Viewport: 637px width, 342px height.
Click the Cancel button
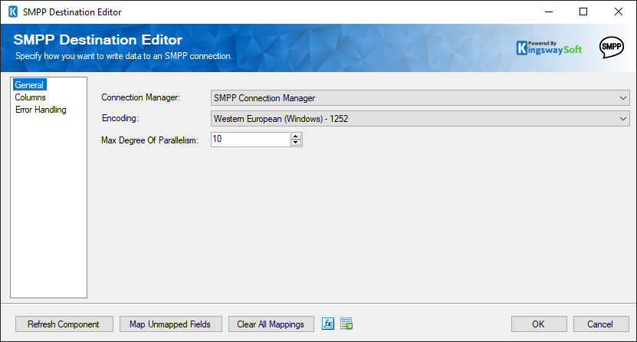coord(601,324)
